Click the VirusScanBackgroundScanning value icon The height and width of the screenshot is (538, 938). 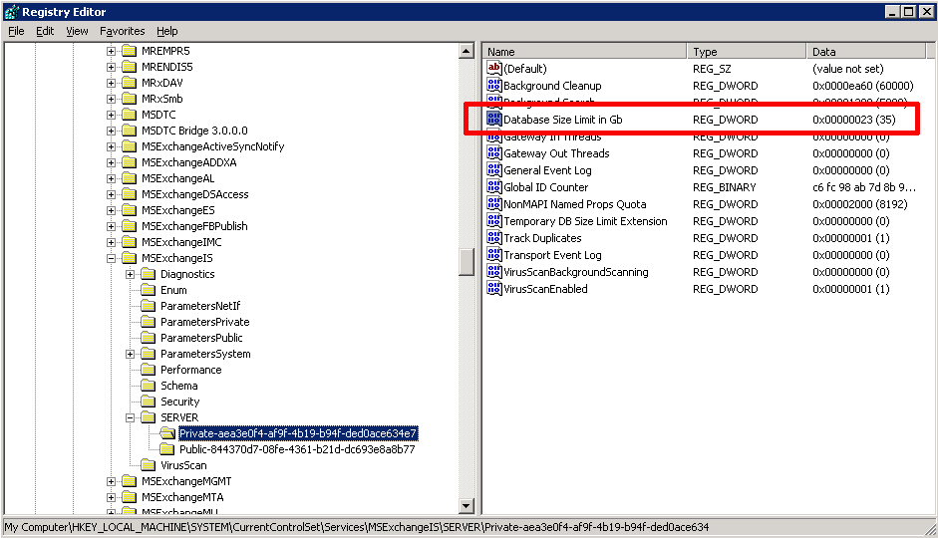coord(494,271)
